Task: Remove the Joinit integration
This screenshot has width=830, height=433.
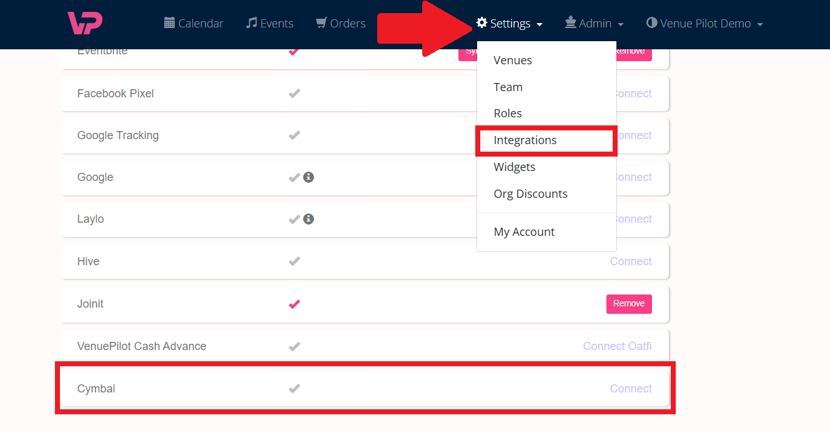Action: click(629, 304)
